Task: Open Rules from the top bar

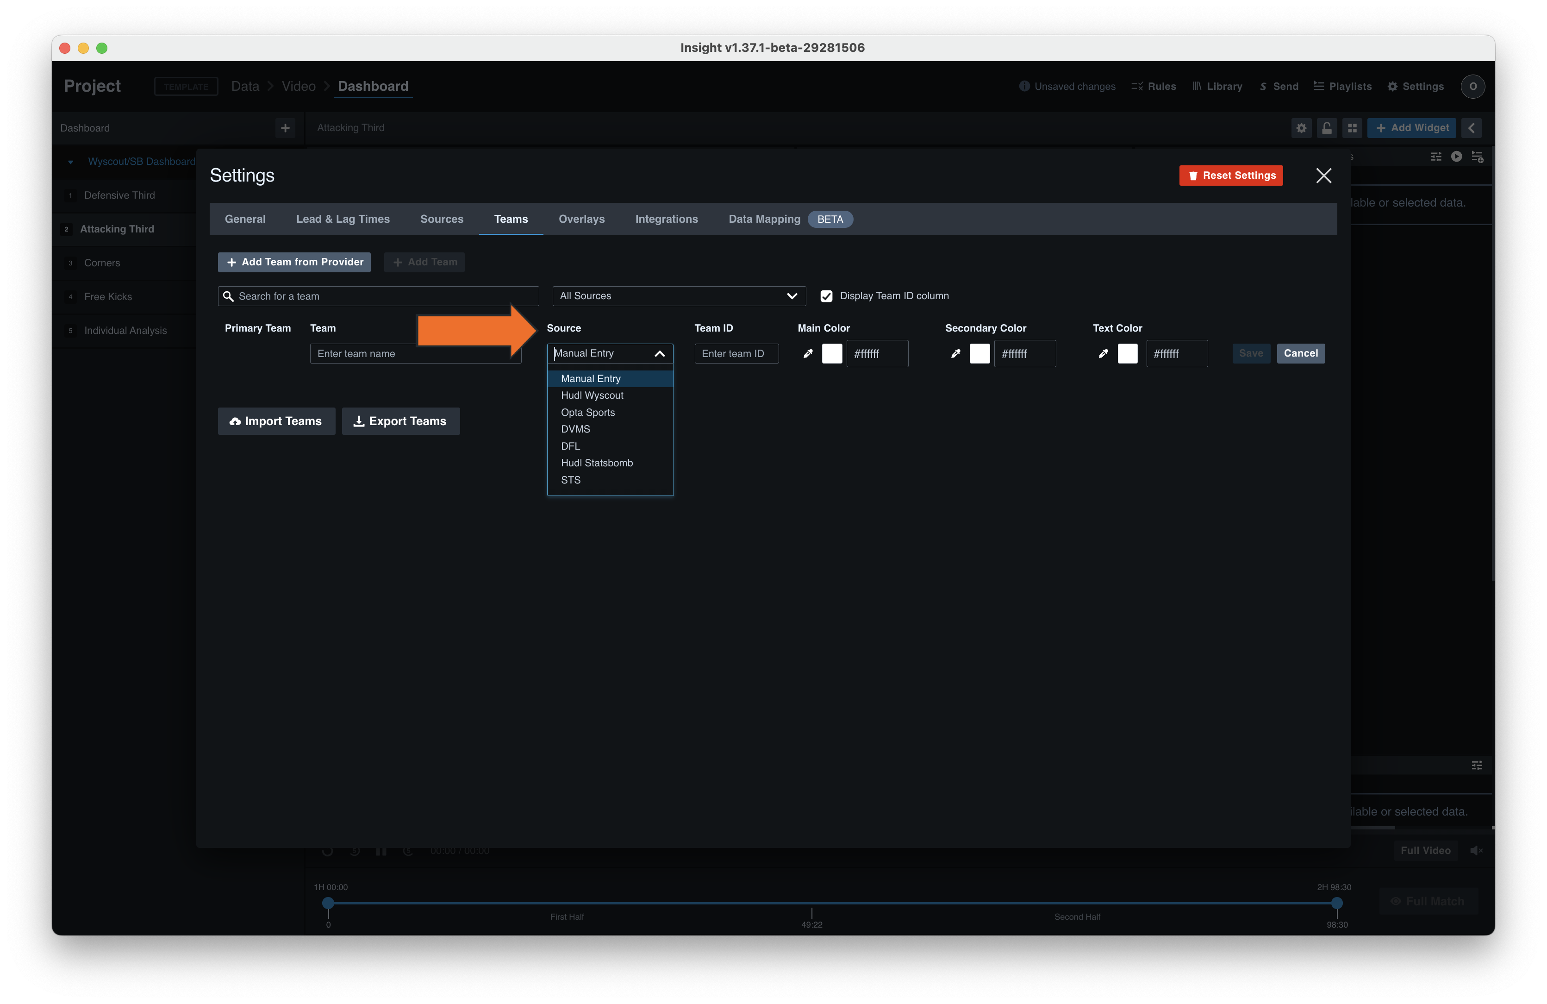Action: tap(1154, 87)
